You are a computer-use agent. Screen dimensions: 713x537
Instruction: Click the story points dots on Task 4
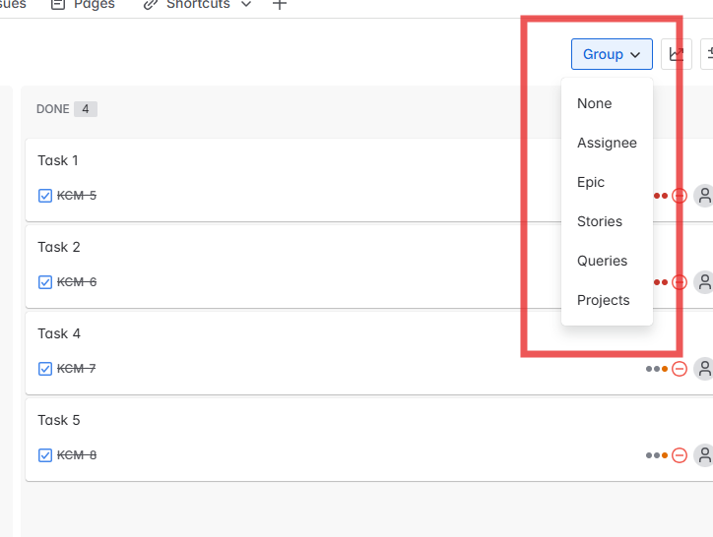[657, 369]
